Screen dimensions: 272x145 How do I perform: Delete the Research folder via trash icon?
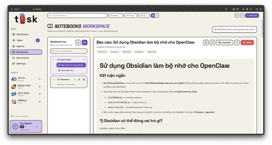[84, 79]
